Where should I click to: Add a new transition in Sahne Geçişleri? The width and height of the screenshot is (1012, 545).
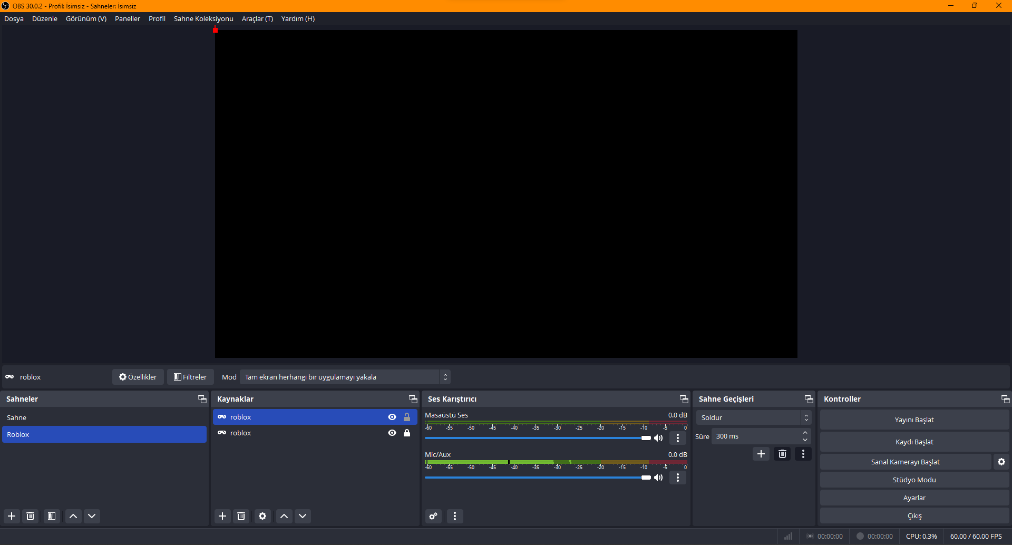tap(761, 454)
